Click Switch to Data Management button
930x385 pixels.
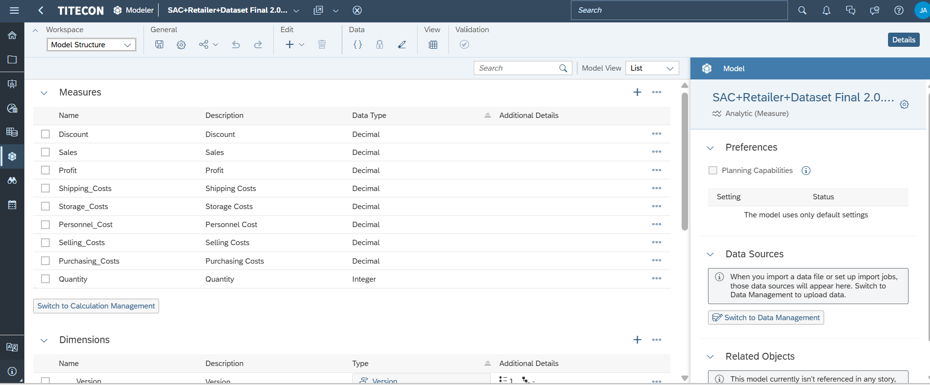[766, 318]
